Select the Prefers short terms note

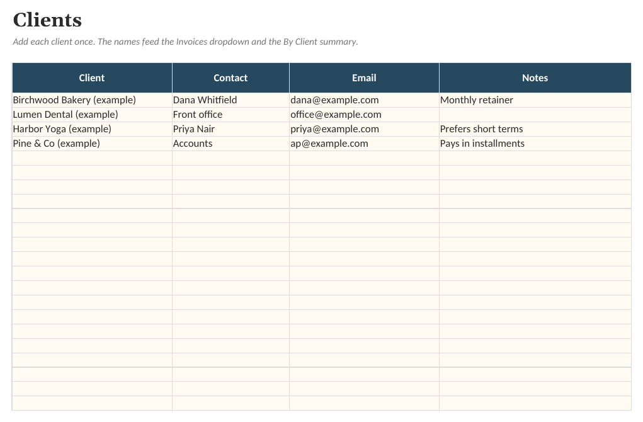[x=535, y=129]
